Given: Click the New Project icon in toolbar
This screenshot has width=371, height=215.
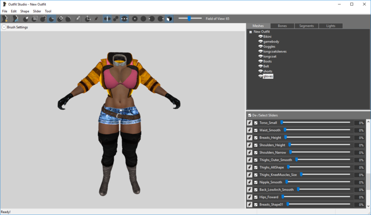Looking at the screenshot, I should click(x=5, y=19).
